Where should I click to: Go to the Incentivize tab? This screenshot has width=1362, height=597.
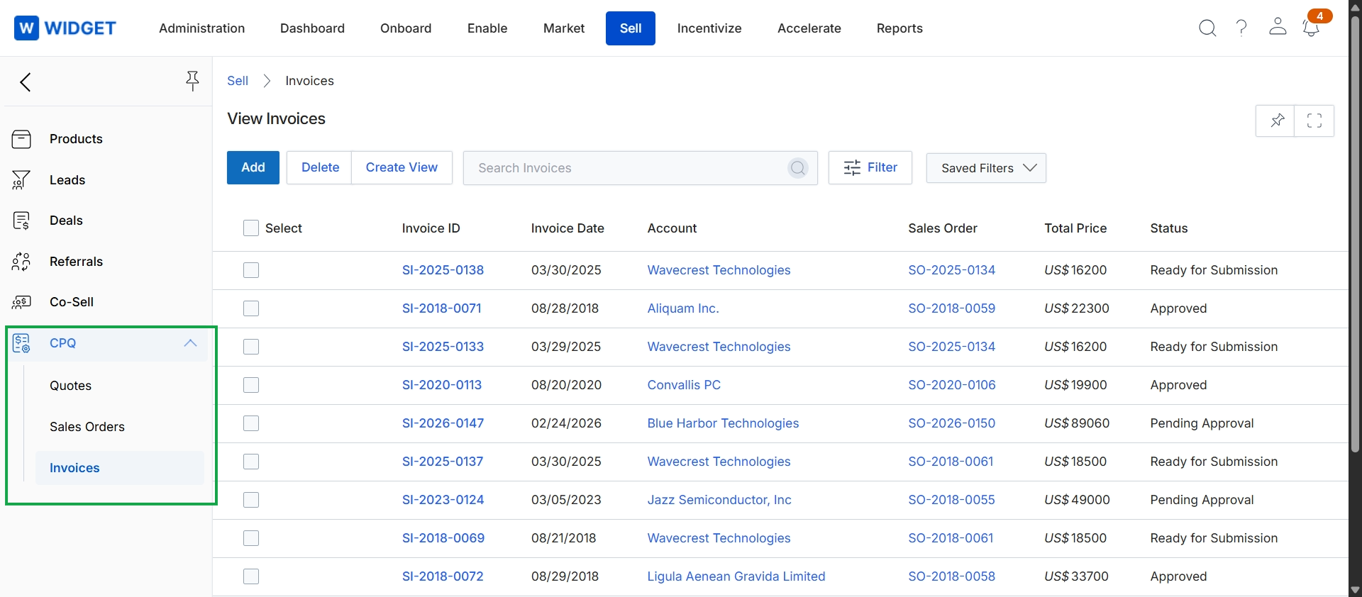point(709,28)
